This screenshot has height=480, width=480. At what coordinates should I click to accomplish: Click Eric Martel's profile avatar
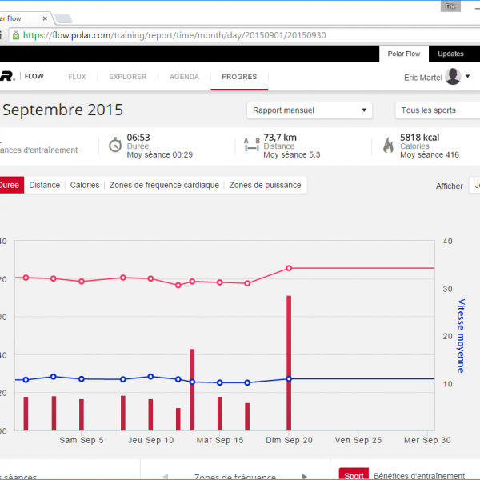(x=453, y=77)
